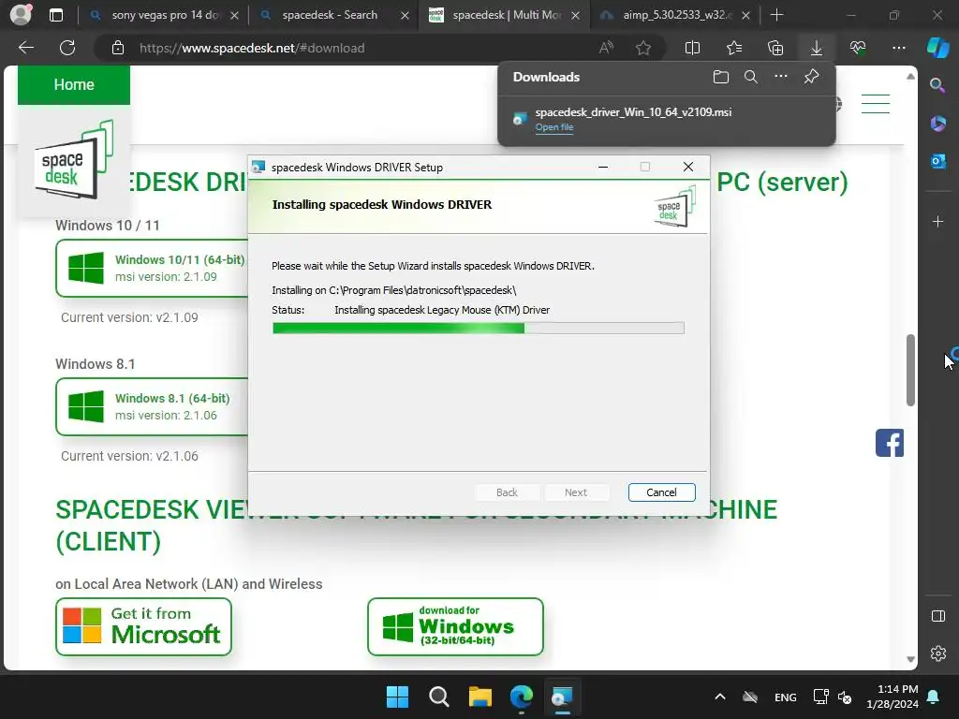Screen dimensions: 959x719
Task: Launch Copilot from the sidebar
Action: [x=937, y=48]
